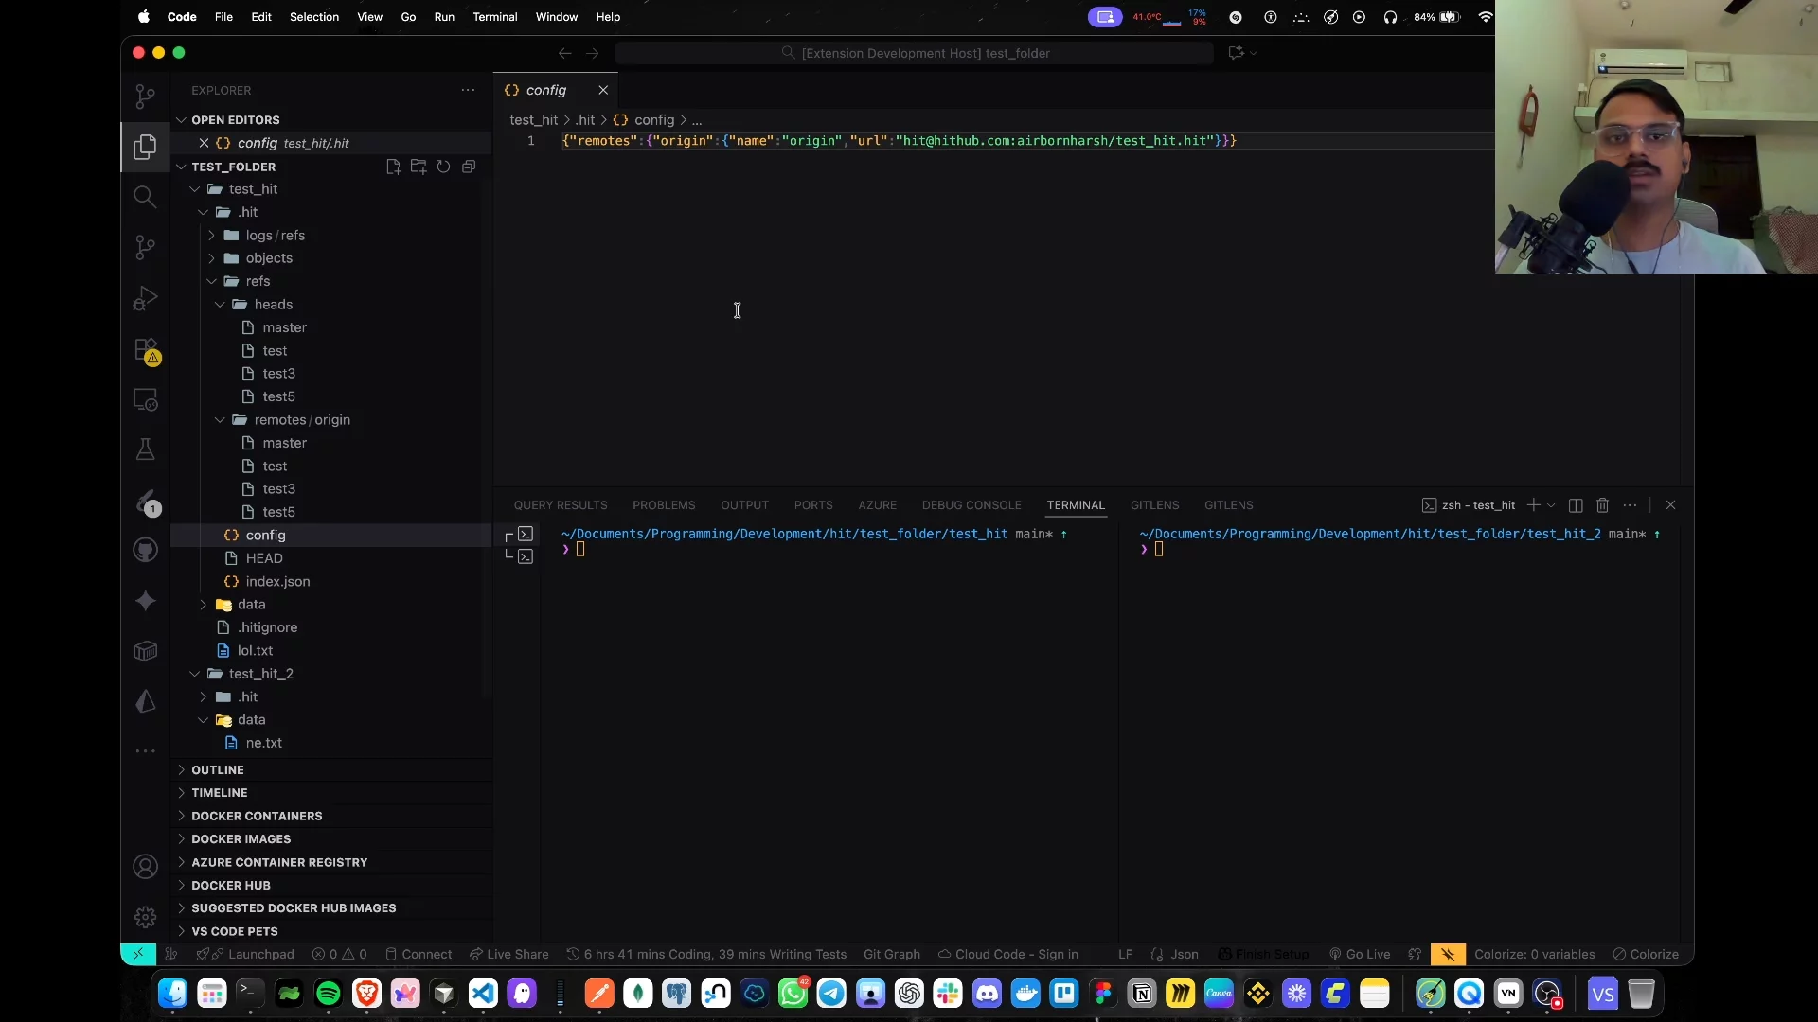1818x1022 pixels.
Task: Switch to the PROBLEMS tab
Action: pos(664,505)
